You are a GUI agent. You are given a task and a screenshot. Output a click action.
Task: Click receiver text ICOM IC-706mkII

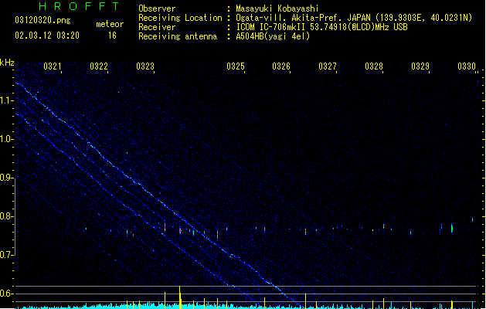271,27
